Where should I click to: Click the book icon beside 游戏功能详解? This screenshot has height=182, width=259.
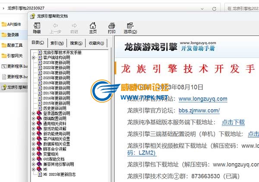(x=39, y=128)
